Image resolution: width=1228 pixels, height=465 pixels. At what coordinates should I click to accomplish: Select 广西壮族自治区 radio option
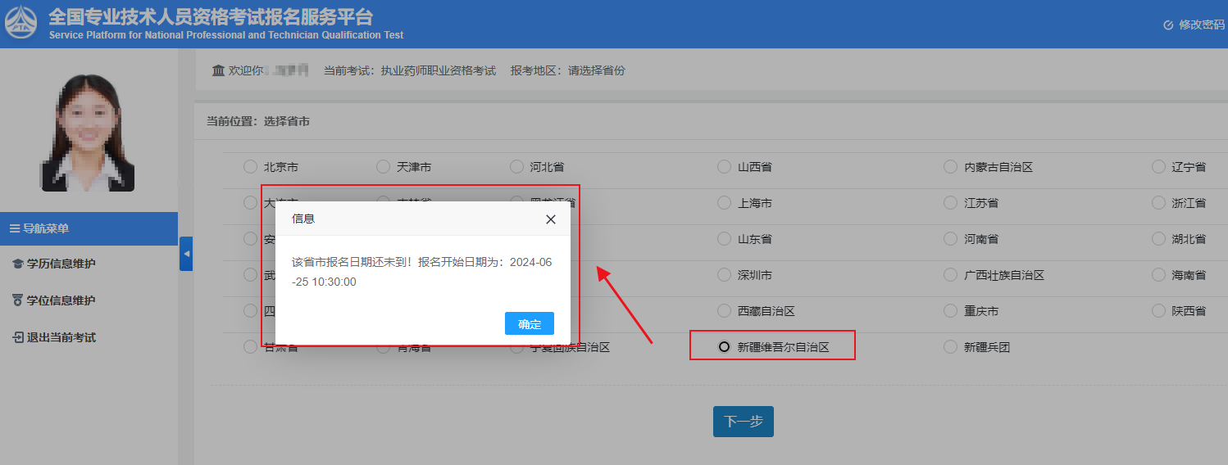coord(950,275)
